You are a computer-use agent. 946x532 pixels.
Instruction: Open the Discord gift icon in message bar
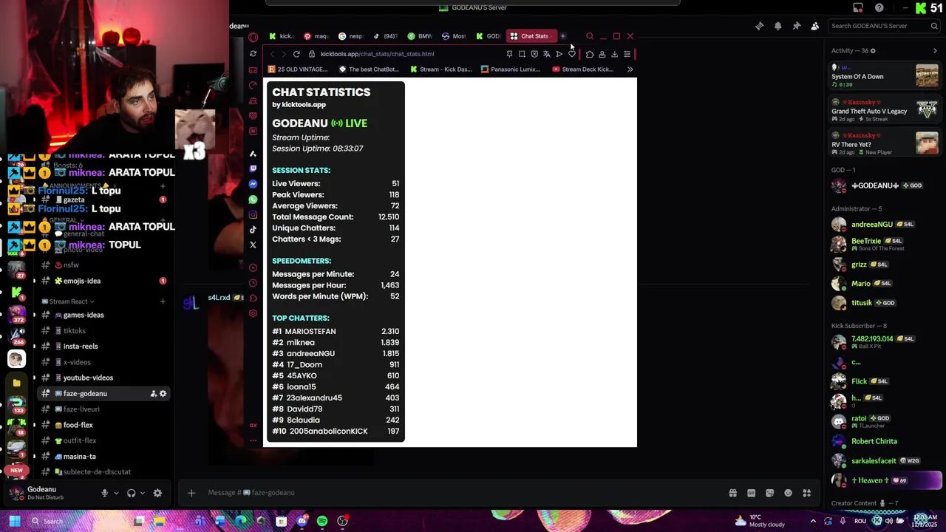(732, 493)
